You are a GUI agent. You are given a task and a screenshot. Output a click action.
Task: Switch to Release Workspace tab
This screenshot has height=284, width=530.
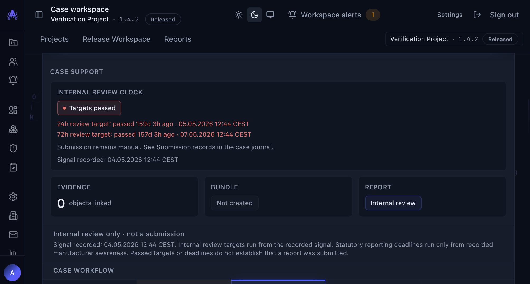coord(116,39)
